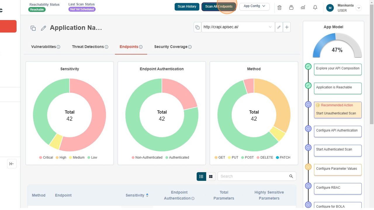Viewport: 374px width, 210px height.
Task: Sort the table by the Sensitivity column
Action: [x=146, y=195]
